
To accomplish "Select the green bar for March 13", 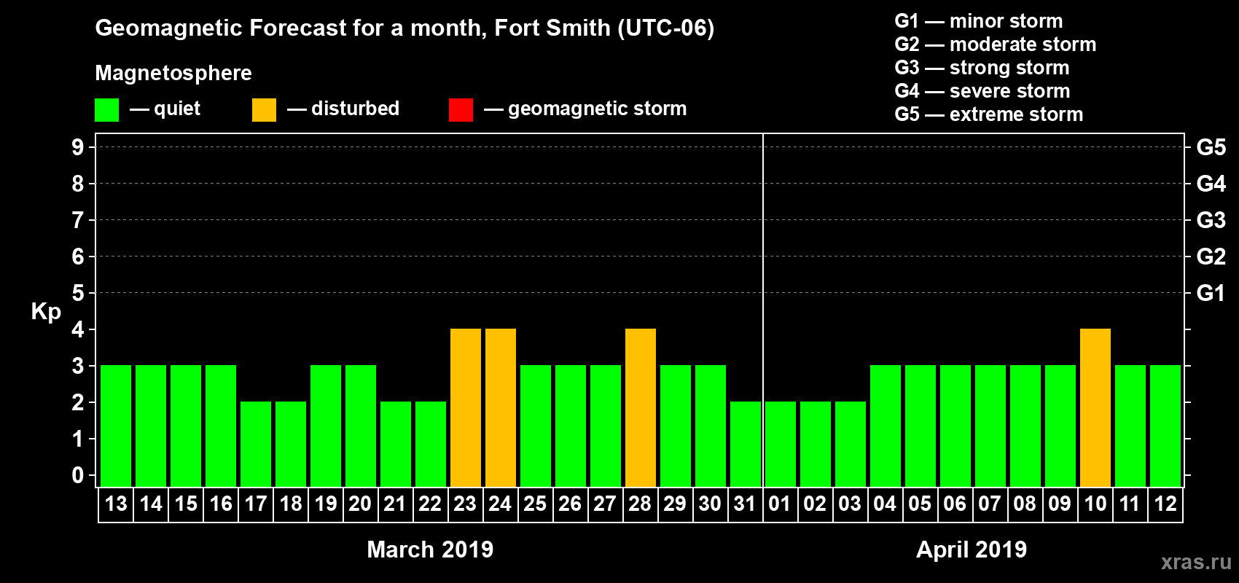I will click(x=116, y=426).
